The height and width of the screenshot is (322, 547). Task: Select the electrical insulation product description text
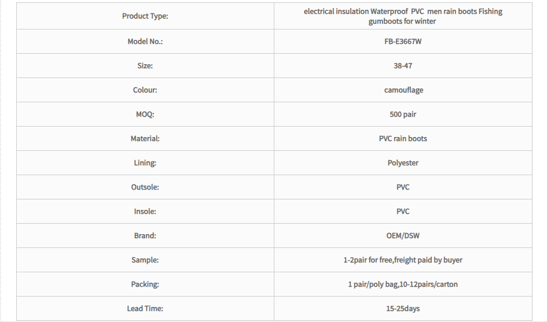coord(403,16)
